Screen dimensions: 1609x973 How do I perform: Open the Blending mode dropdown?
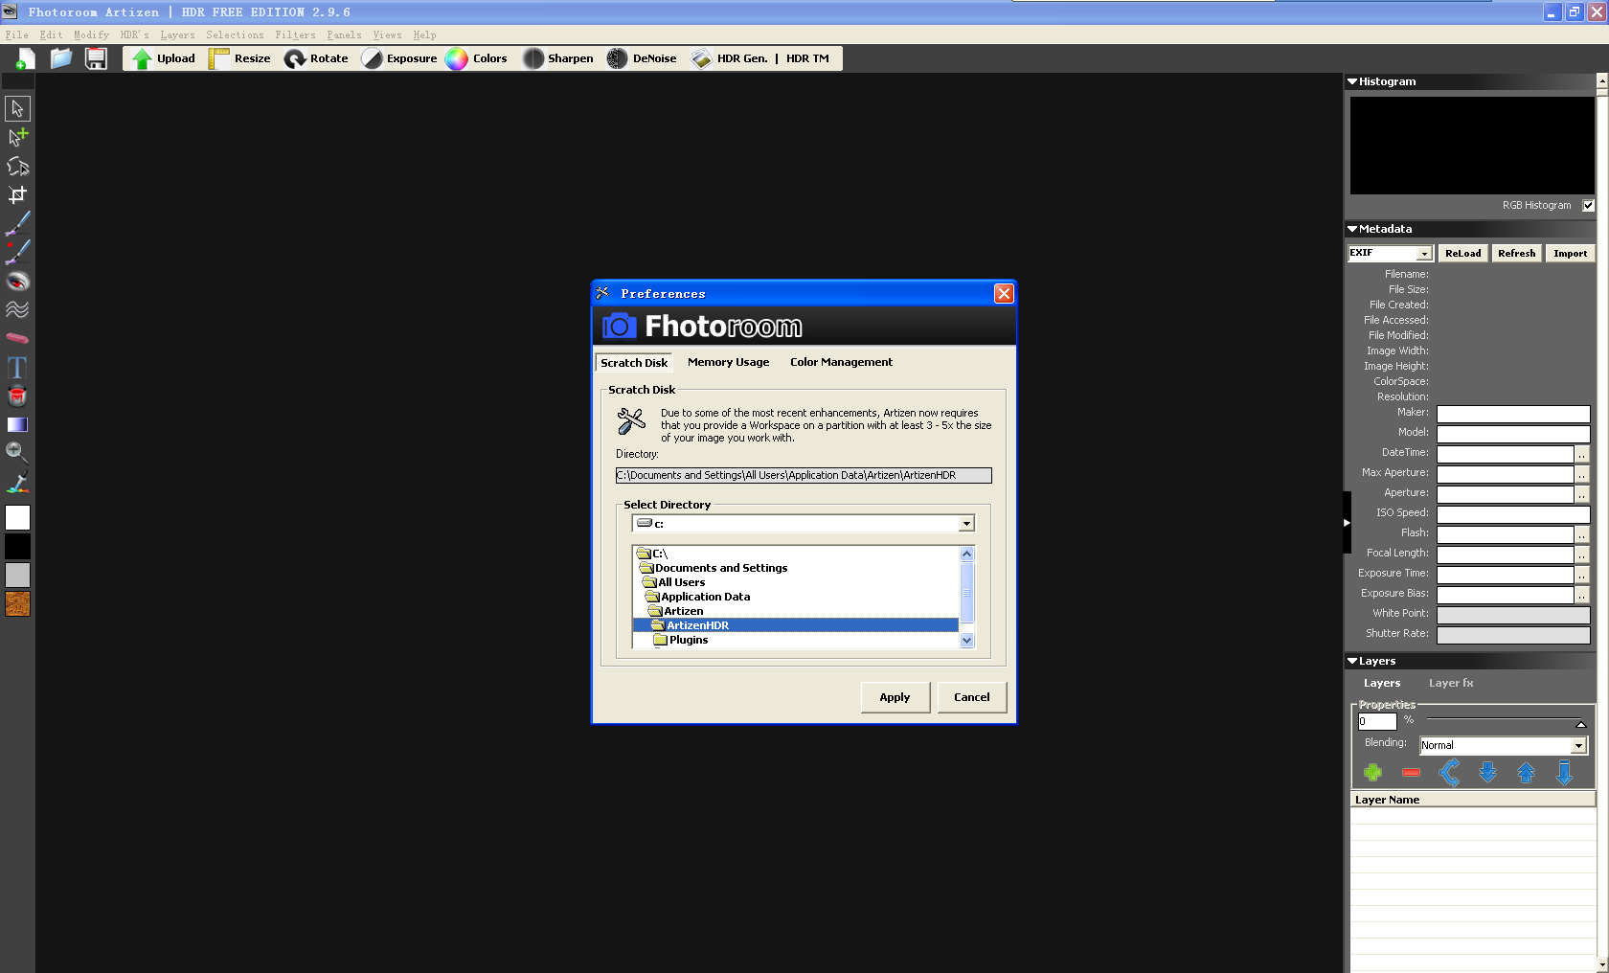pos(1579,745)
